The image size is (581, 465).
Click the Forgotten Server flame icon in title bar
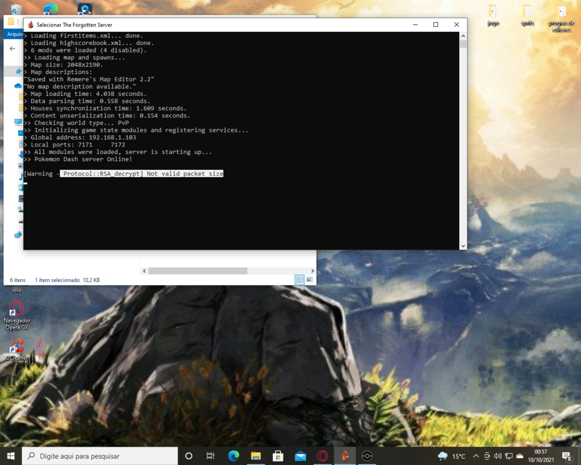[31, 24]
